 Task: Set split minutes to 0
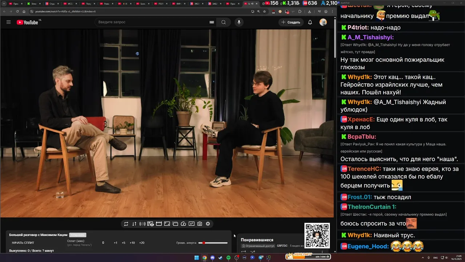[103, 243]
